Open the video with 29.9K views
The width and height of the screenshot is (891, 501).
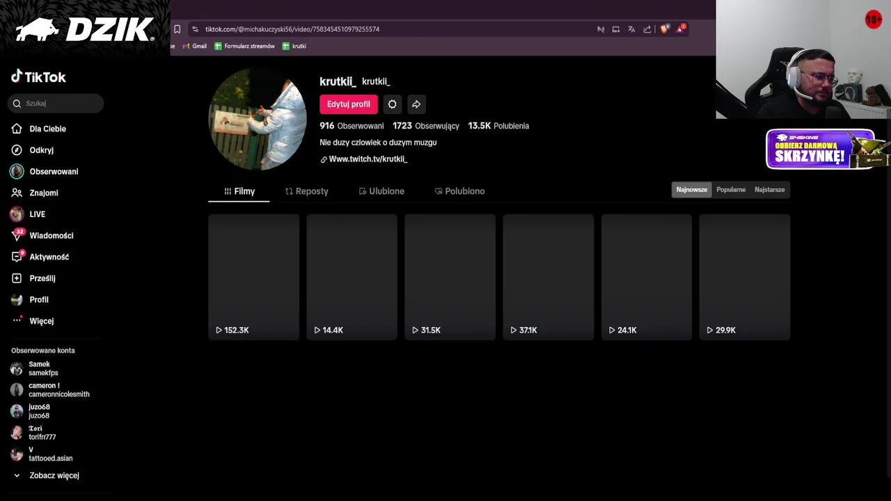[744, 277]
